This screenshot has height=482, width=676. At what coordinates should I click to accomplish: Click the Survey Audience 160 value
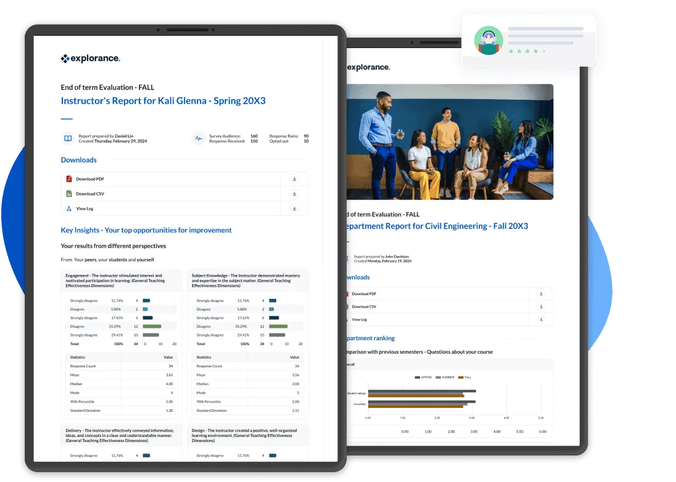pyautogui.click(x=254, y=136)
